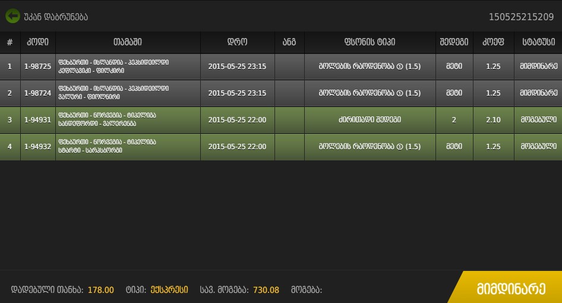Click info icon in row 1-94932 bet type
Viewport: 562px width, 303px height.
(400, 147)
